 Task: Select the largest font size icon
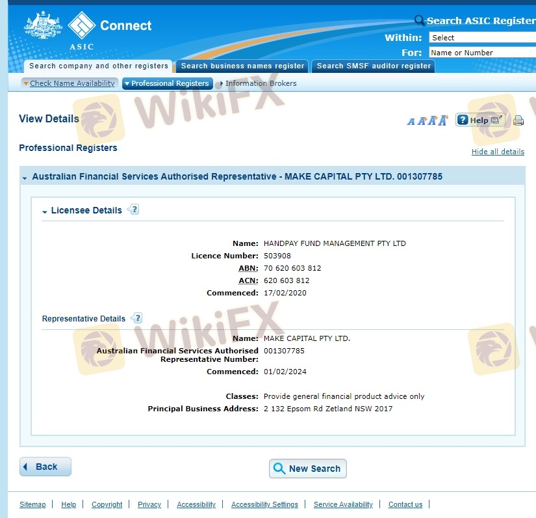tap(443, 120)
